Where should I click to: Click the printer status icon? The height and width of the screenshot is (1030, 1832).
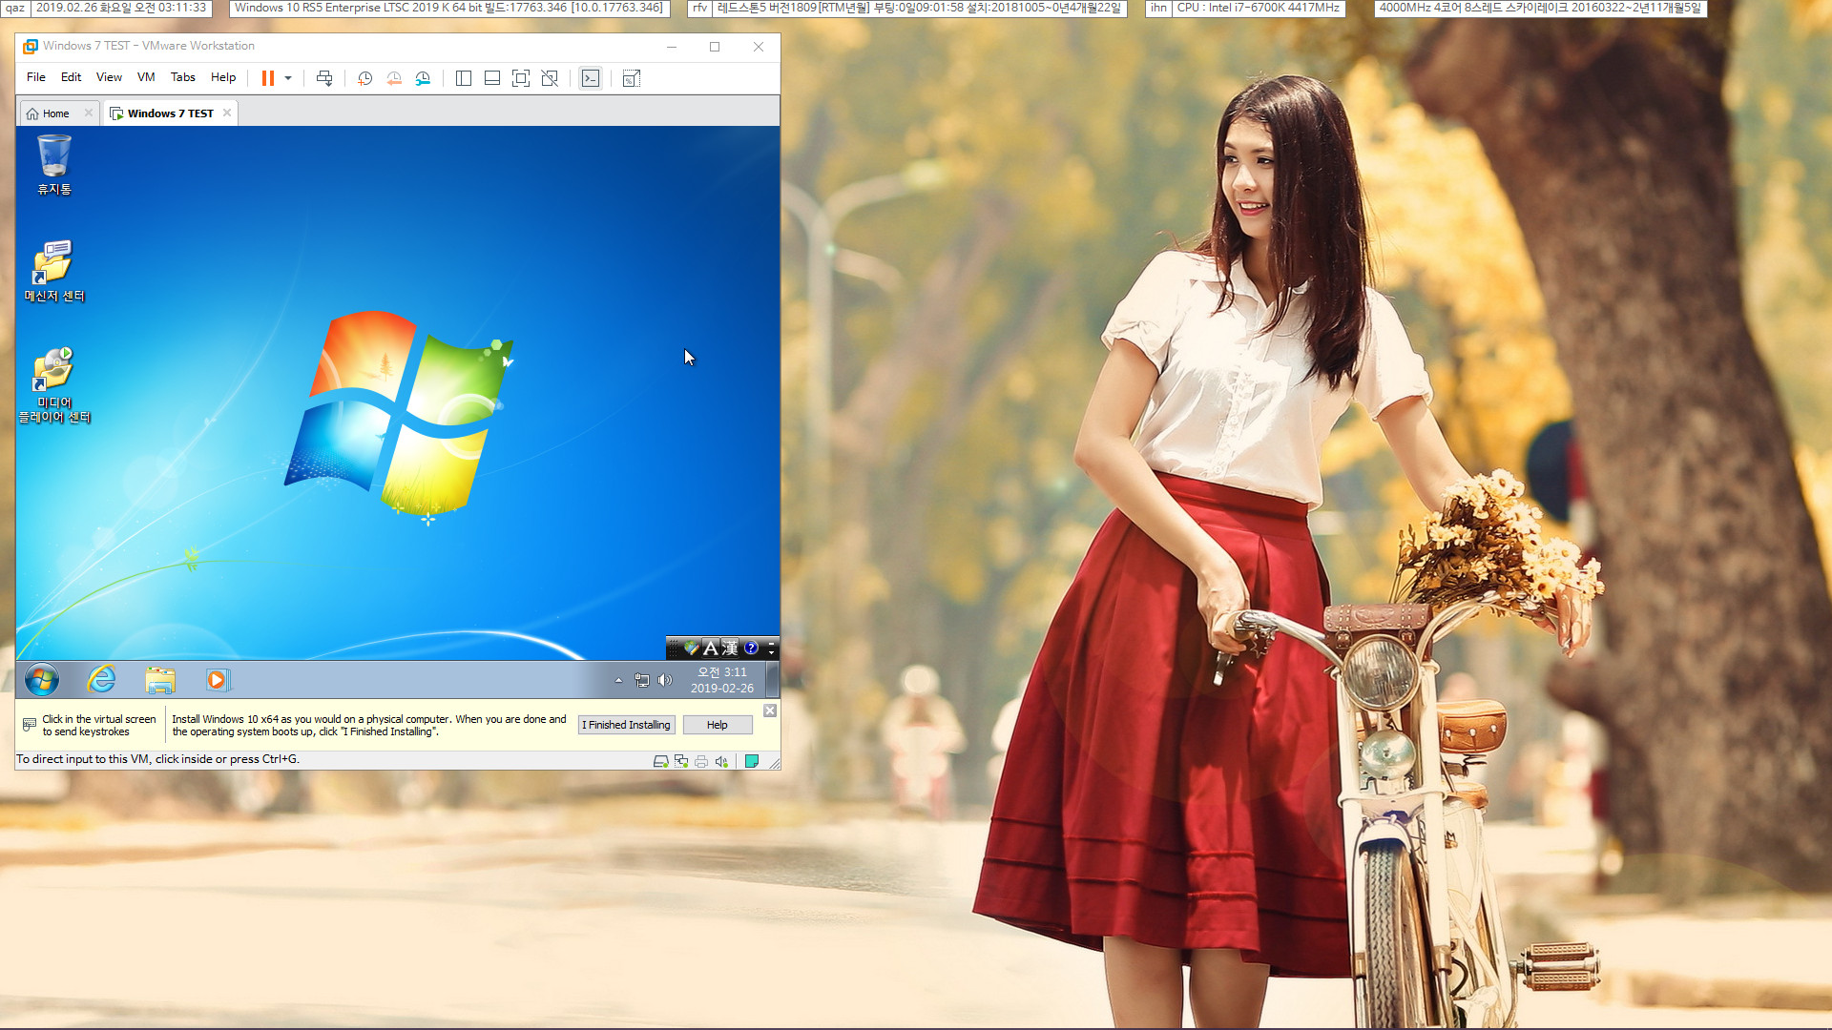[701, 761]
